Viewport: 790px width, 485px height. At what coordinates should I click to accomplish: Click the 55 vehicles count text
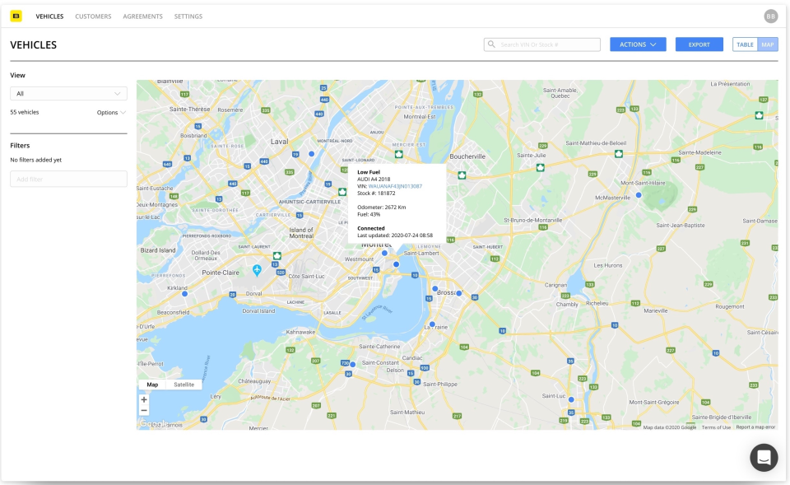click(25, 113)
